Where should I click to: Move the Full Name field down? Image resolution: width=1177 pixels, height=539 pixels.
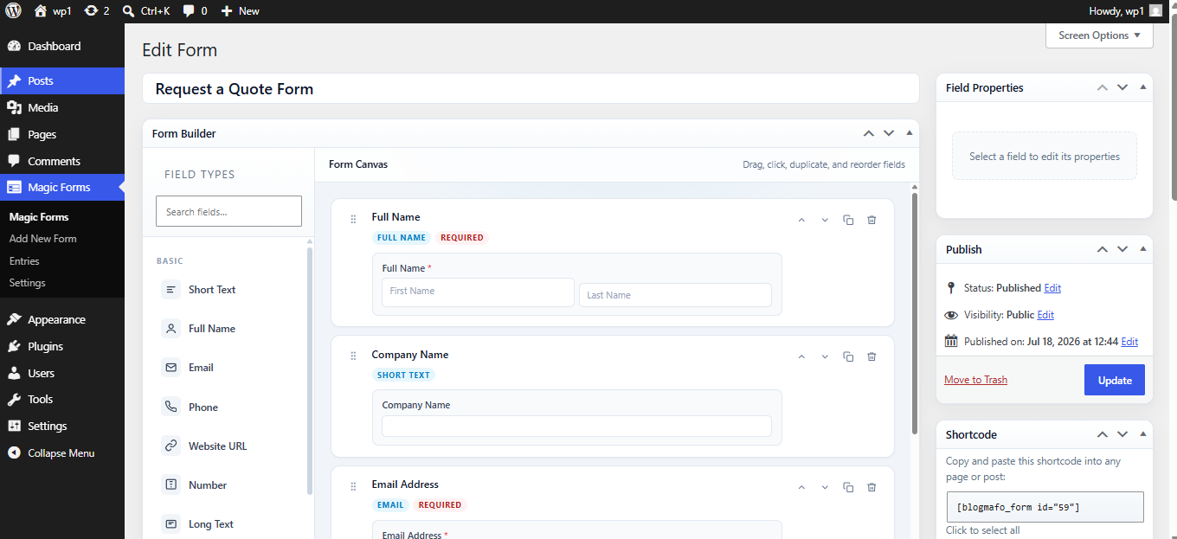coord(825,220)
